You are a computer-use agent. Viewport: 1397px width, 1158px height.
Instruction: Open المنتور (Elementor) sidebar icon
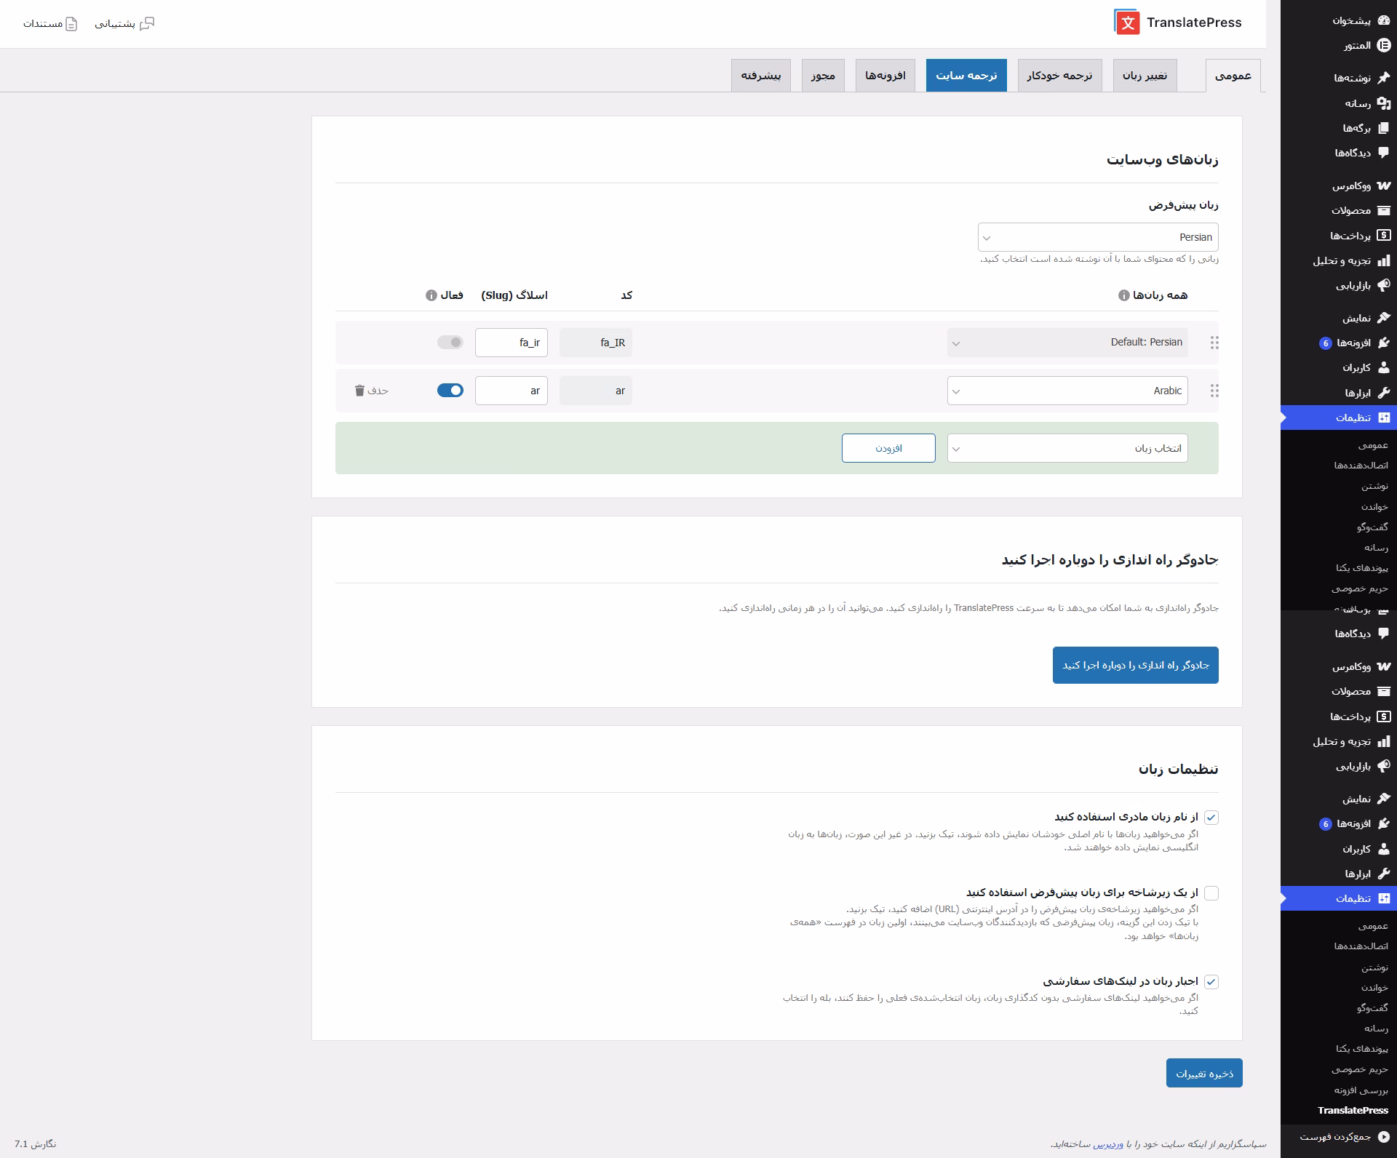click(1383, 45)
